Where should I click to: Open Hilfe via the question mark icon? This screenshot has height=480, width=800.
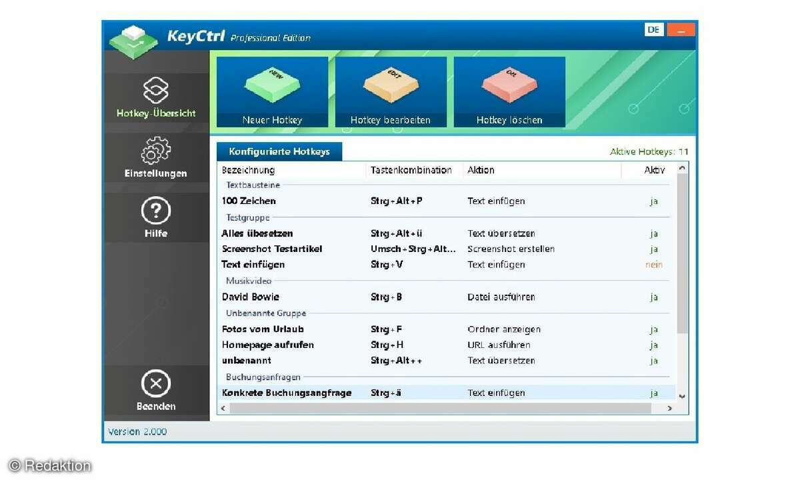pyautogui.click(x=156, y=211)
